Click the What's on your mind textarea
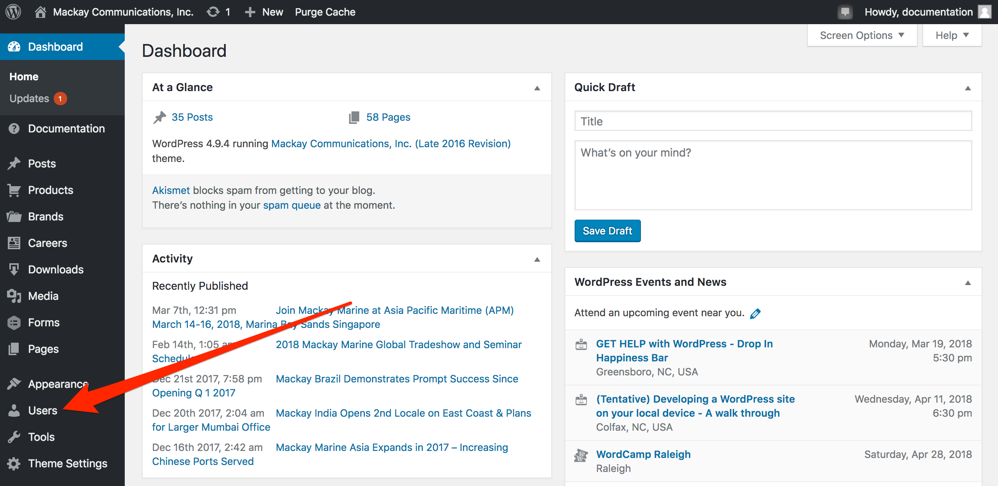Image resolution: width=998 pixels, height=486 pixels. [773, 175]
